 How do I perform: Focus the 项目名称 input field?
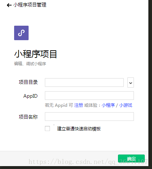(89, 117)
